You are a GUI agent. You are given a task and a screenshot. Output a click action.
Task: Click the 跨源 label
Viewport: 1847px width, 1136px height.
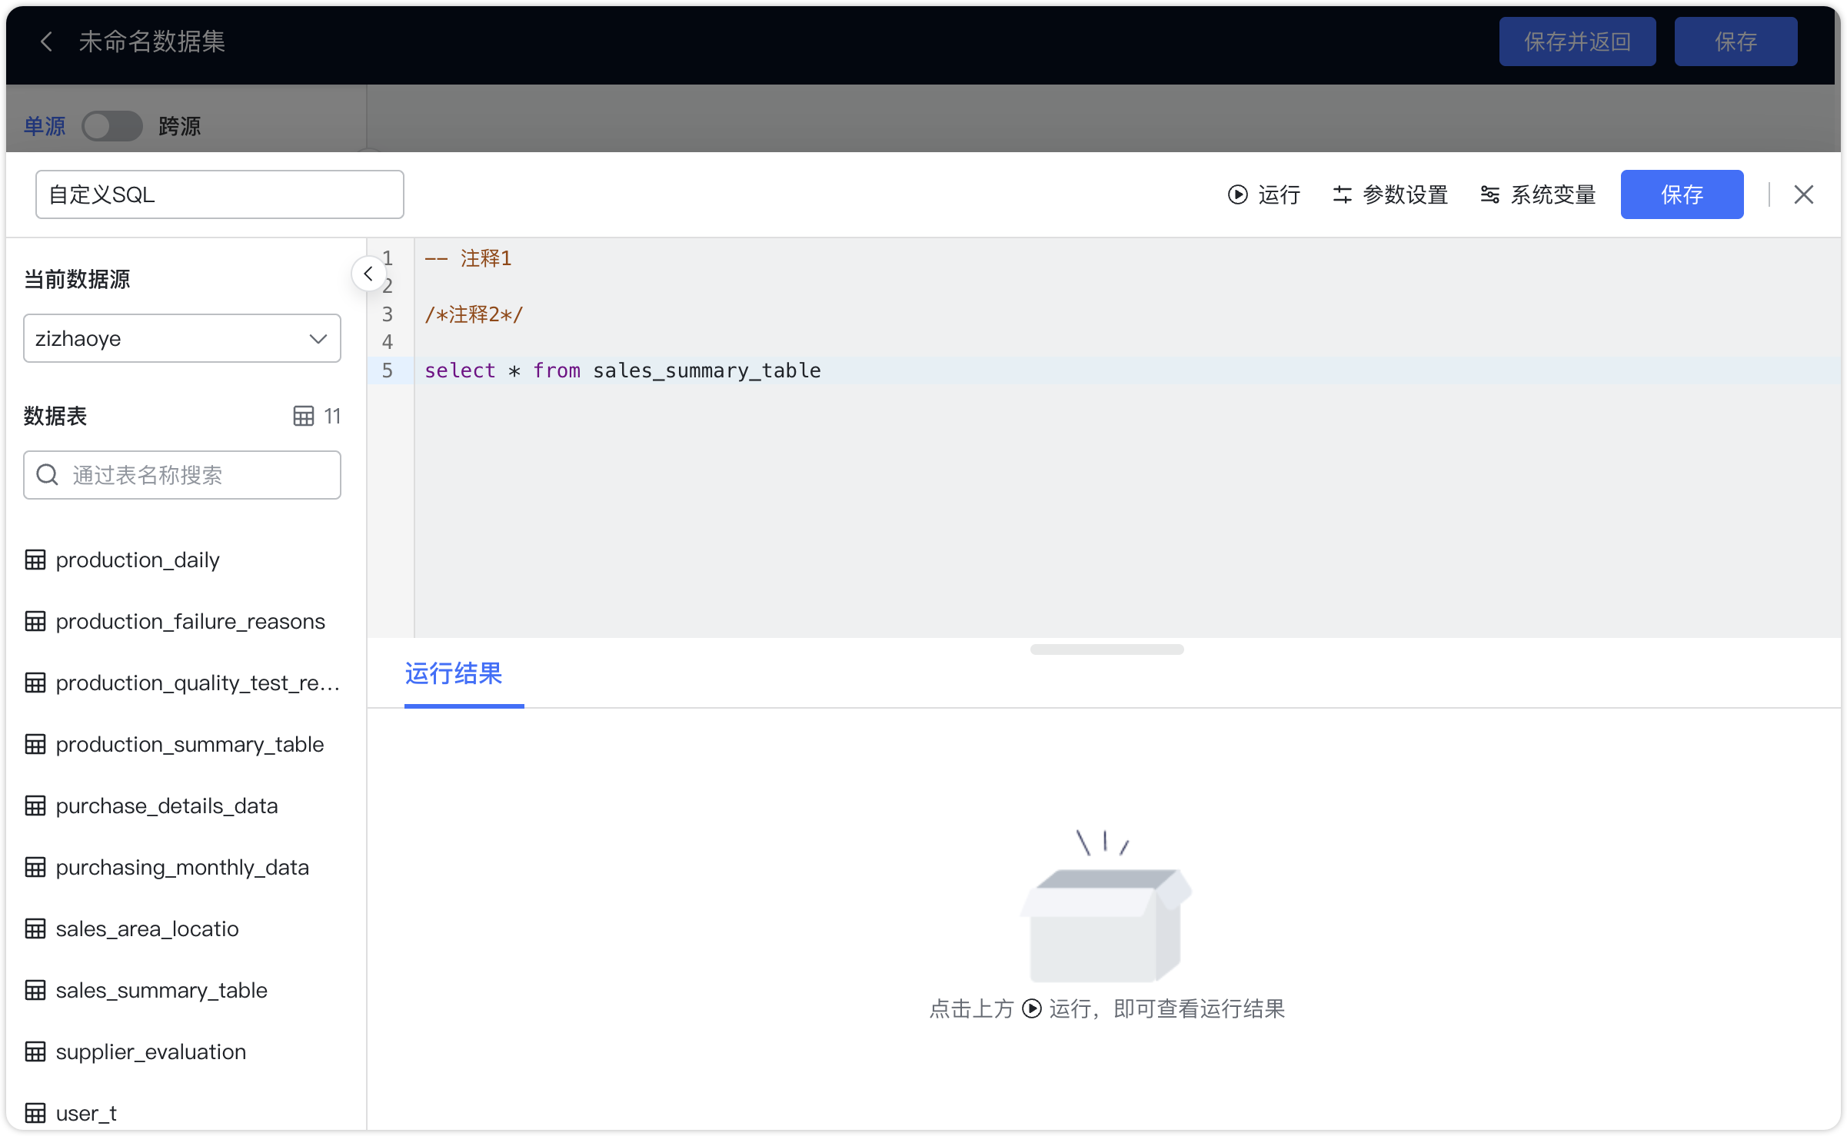[180, 126]
